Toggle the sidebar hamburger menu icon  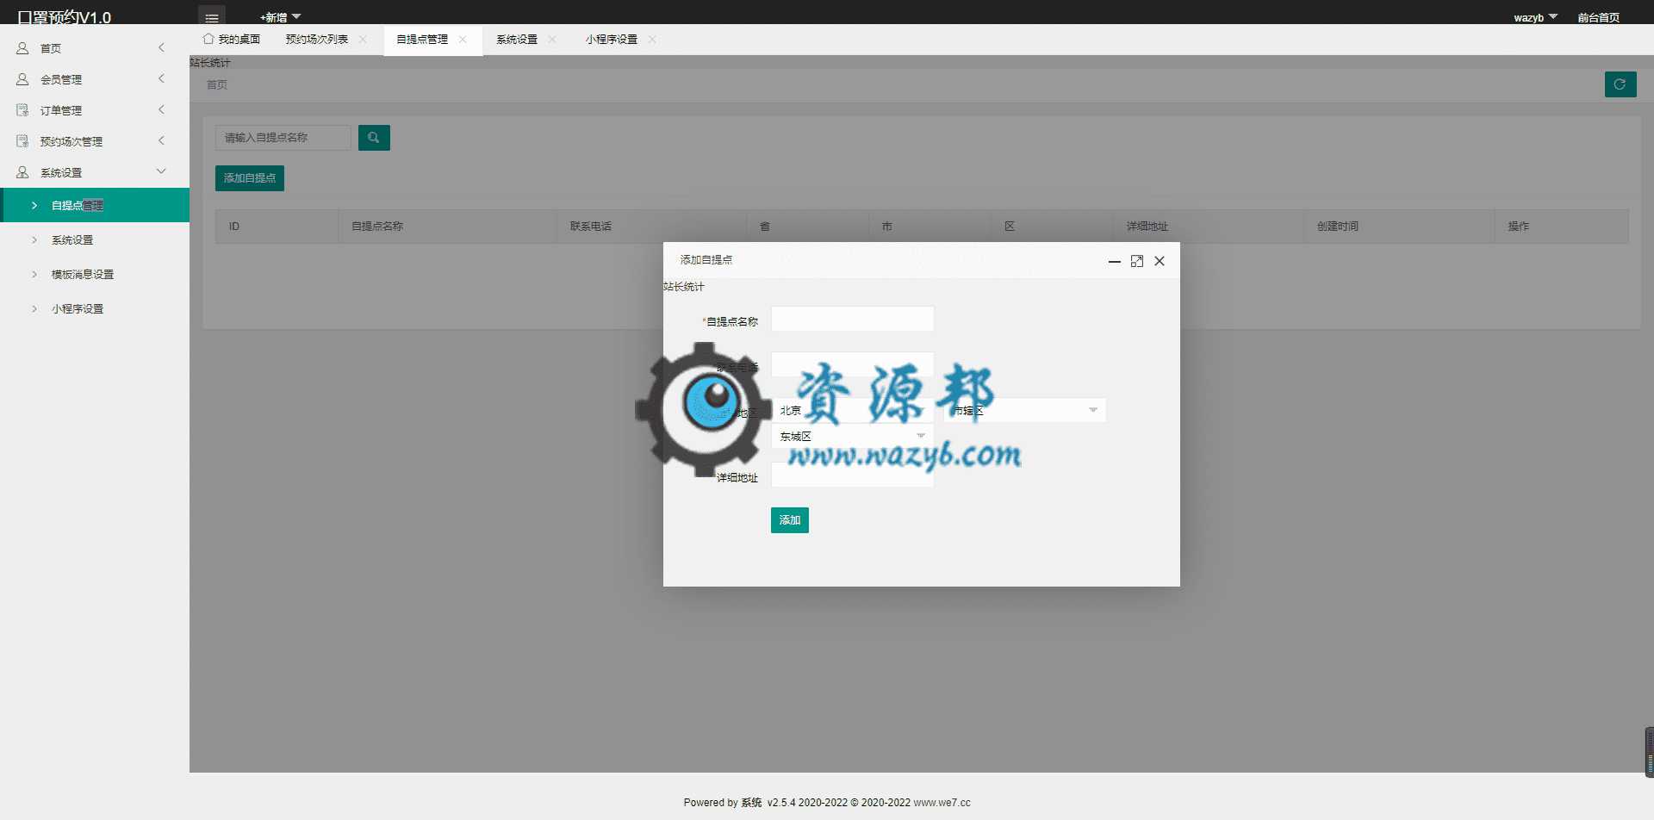coord(212,16)
